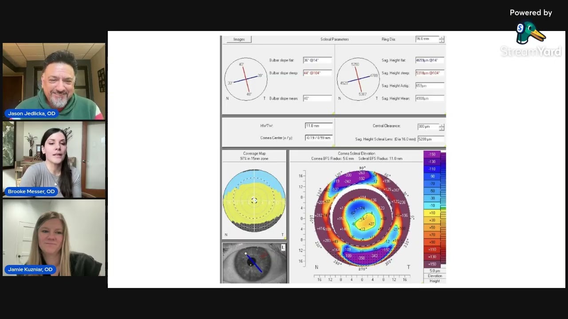Click the center of the Cornea Scleral Elevation map
The image size is (568, 319).
363,218
